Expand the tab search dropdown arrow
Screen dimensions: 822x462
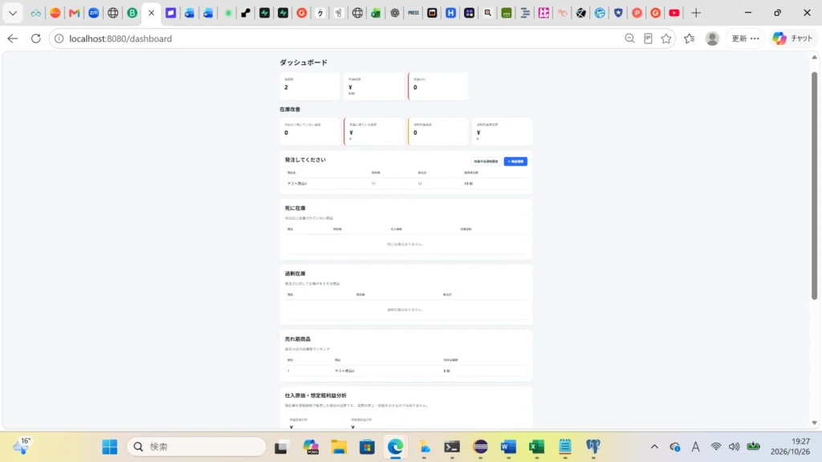click(x=13, y=13)
